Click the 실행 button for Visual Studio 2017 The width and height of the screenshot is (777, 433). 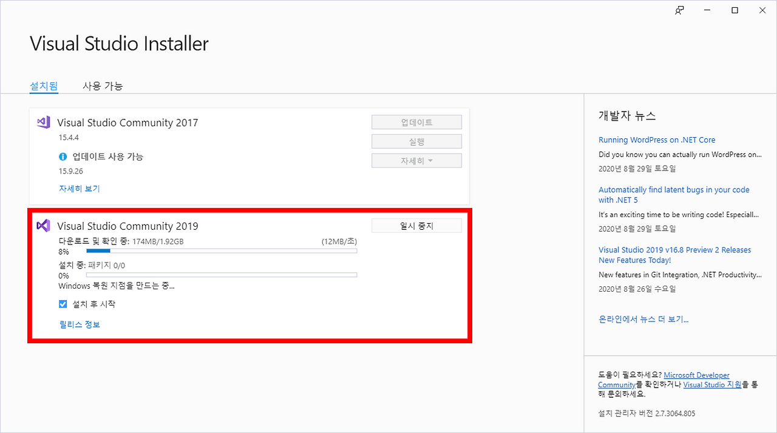coord(416,142)
